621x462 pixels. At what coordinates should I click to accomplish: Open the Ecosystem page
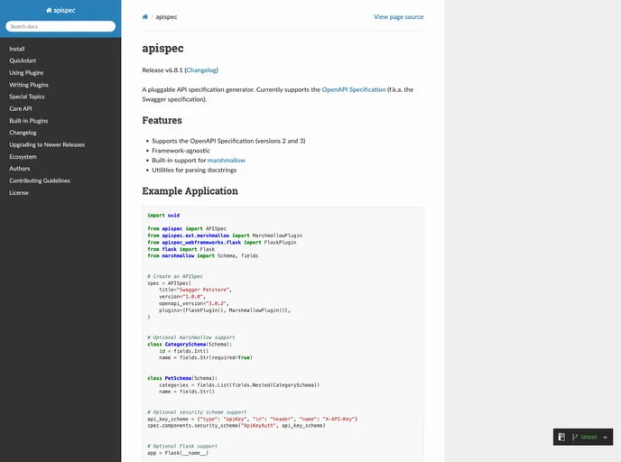coord(23,157)
